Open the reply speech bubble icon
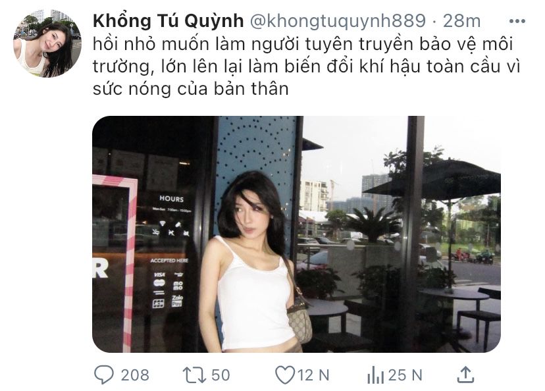Screen dimensions: 545x391 [103, 375]
